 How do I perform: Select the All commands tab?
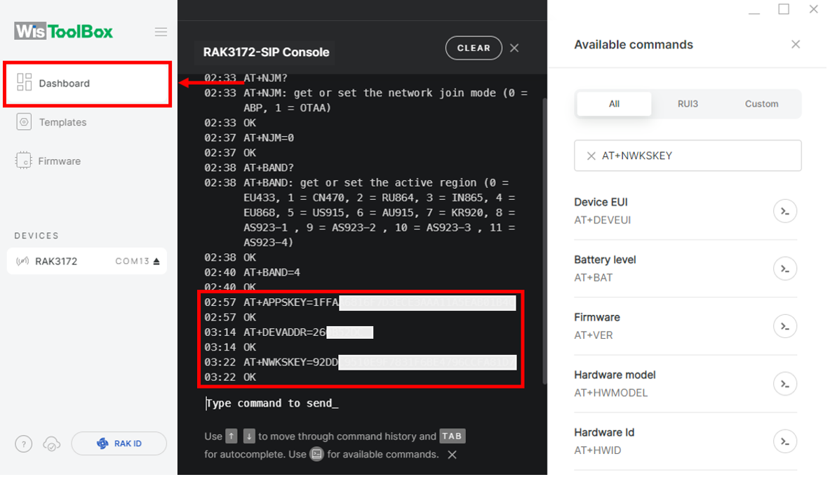[x=614, y=104]
